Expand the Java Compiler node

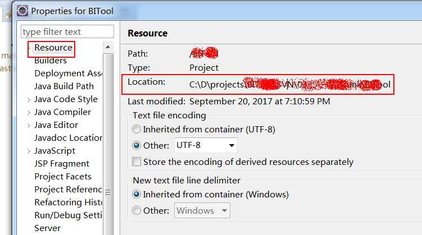29,113
